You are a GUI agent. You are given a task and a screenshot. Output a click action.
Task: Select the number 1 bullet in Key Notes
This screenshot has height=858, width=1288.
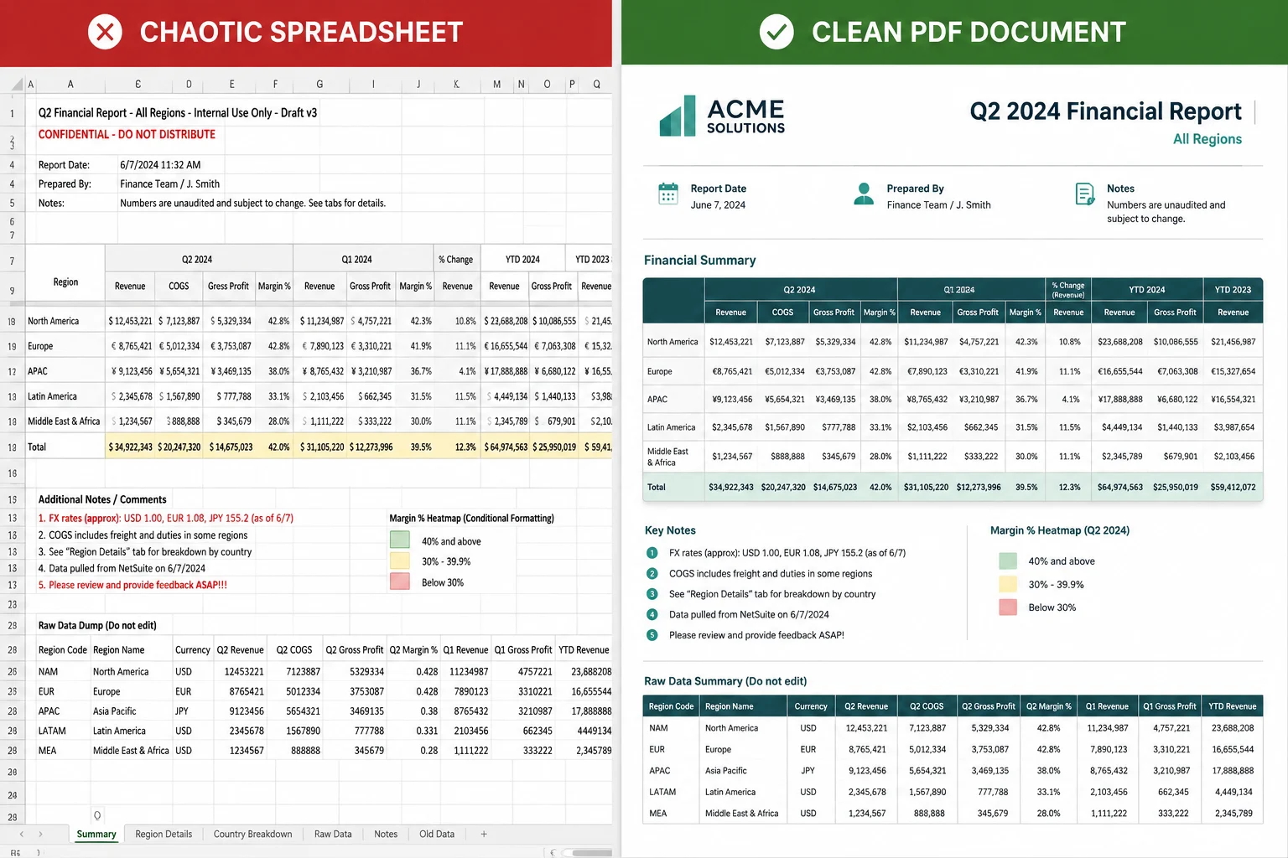[x=652, y=553]
